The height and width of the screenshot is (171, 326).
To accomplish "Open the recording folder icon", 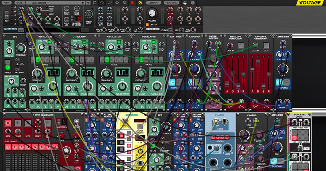I will pyautogui.click(x=170, y=29).
